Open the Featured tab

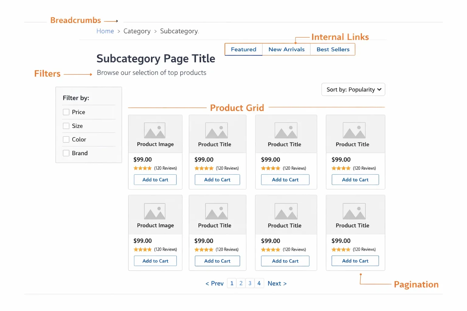(x=243, y=49)
